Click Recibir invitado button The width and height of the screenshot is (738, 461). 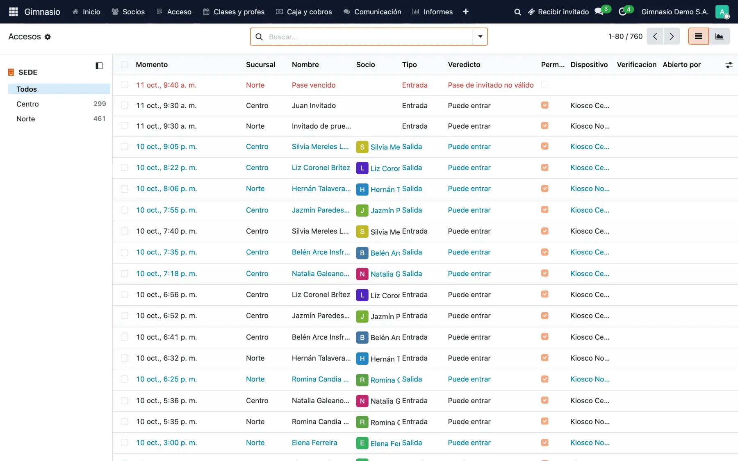[x=558, y=12]
